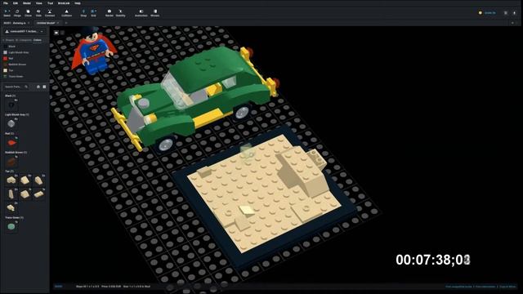Click the "Reddish Brown" group header
Viewport: 523px width, 294px height.
(x=16, y=153)
